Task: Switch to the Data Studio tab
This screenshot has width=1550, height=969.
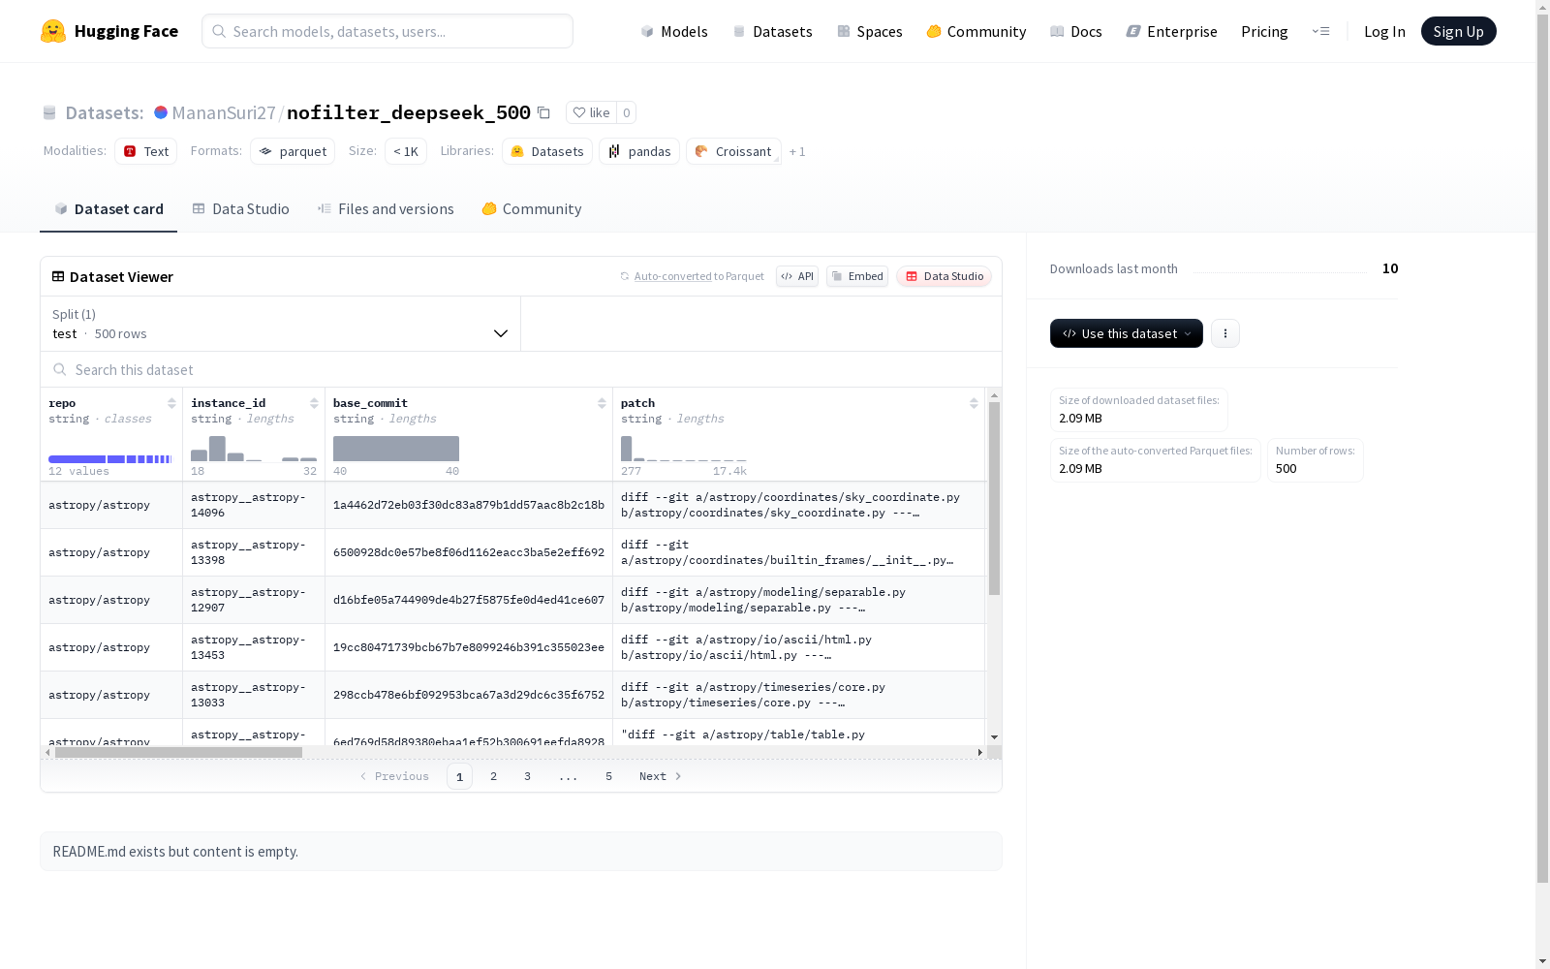Action: tap(240, 208)
